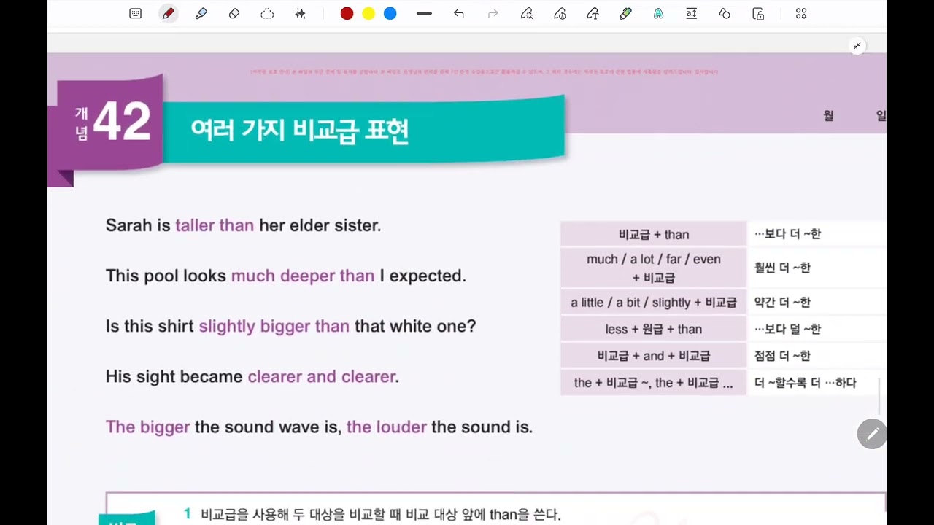Open the underlined text box tool
Screen dimensions: 934x525
[691, 13]
